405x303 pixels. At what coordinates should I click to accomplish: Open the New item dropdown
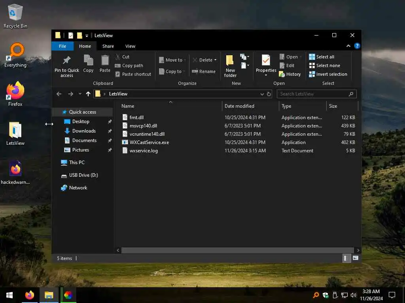pyautogui.click(x=244, y=56)
